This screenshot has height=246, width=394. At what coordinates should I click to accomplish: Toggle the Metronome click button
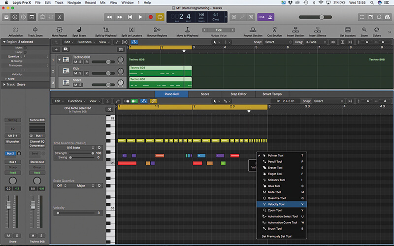(270, 17)
